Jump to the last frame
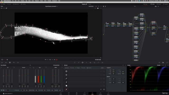Viewport: 169px width, 95px height. click(x=54, y=60)
